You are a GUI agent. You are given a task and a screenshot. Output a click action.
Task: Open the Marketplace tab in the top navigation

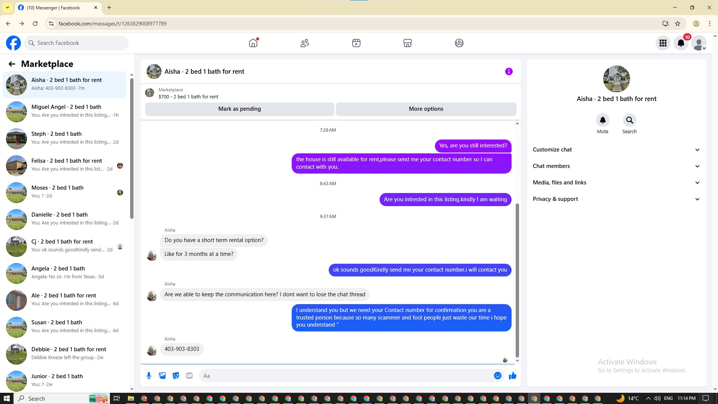point(407,43)
